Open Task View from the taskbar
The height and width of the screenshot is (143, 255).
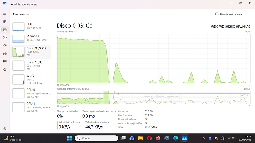[123, 138]
